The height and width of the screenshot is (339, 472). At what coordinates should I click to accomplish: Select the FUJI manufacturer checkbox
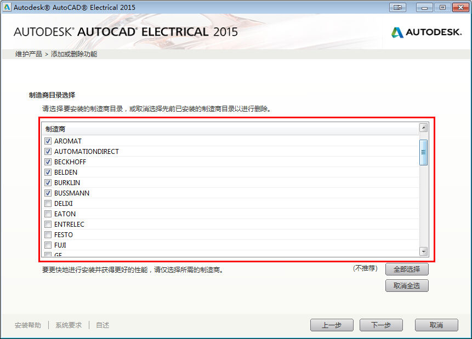pyautogui.click(x=48, y=245)
